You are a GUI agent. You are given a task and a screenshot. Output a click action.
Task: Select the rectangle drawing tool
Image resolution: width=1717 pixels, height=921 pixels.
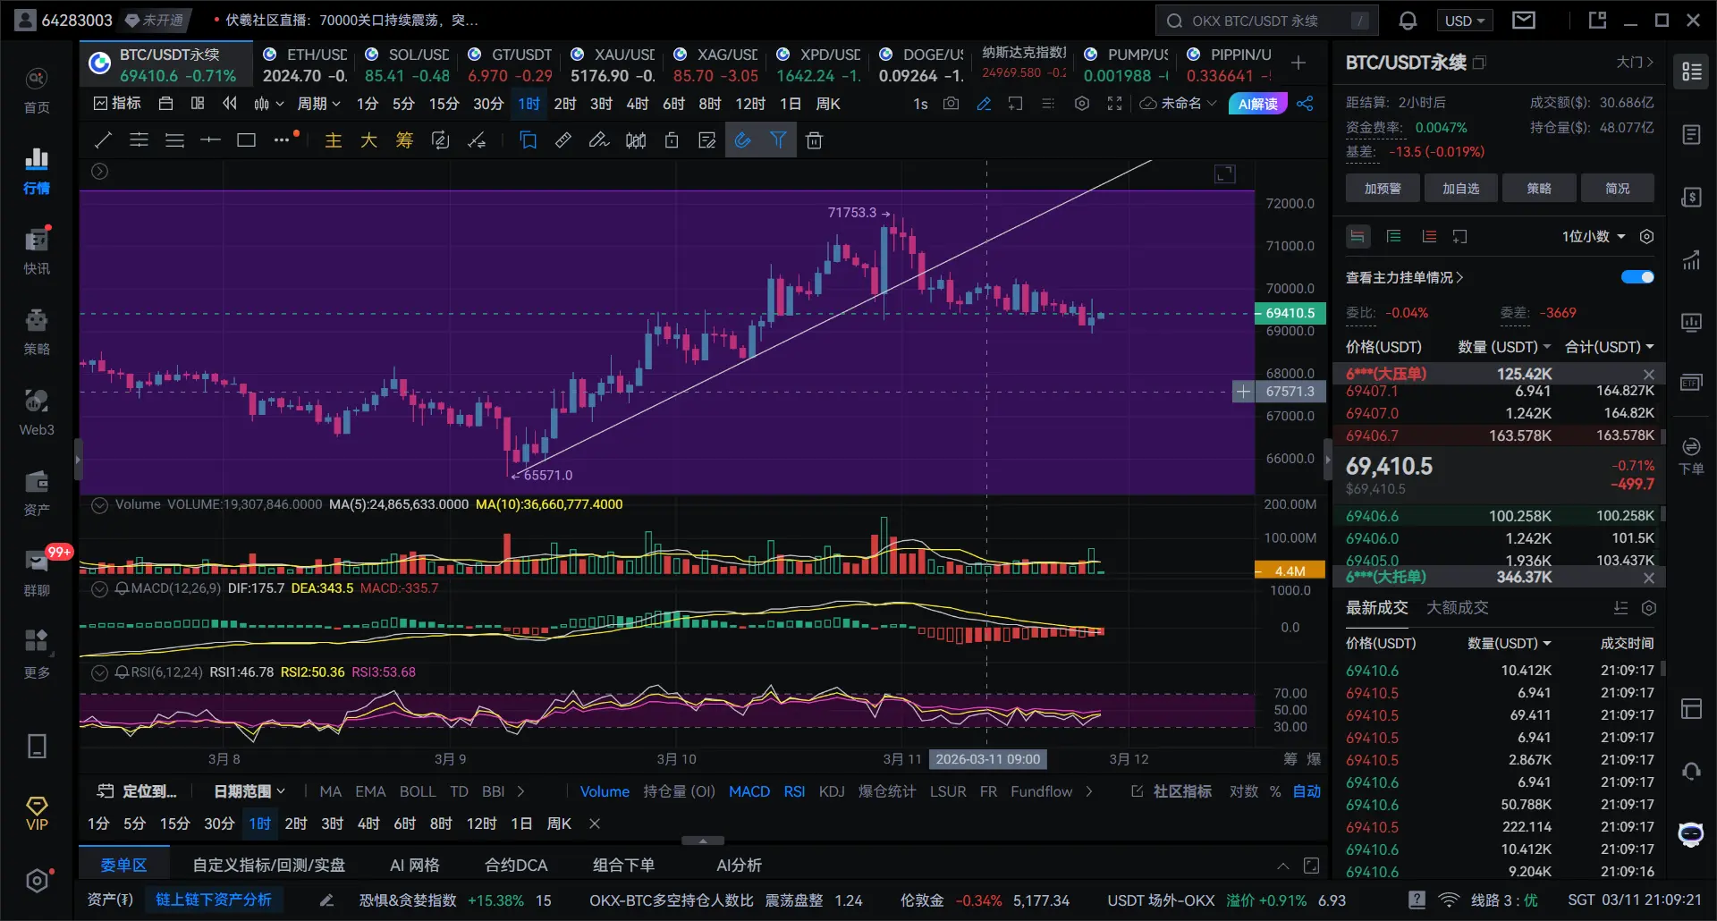coord(246,140)
